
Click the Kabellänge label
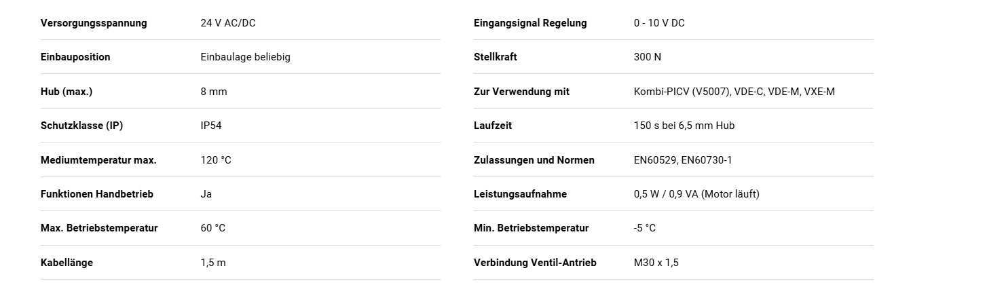[x=67, y=263]
